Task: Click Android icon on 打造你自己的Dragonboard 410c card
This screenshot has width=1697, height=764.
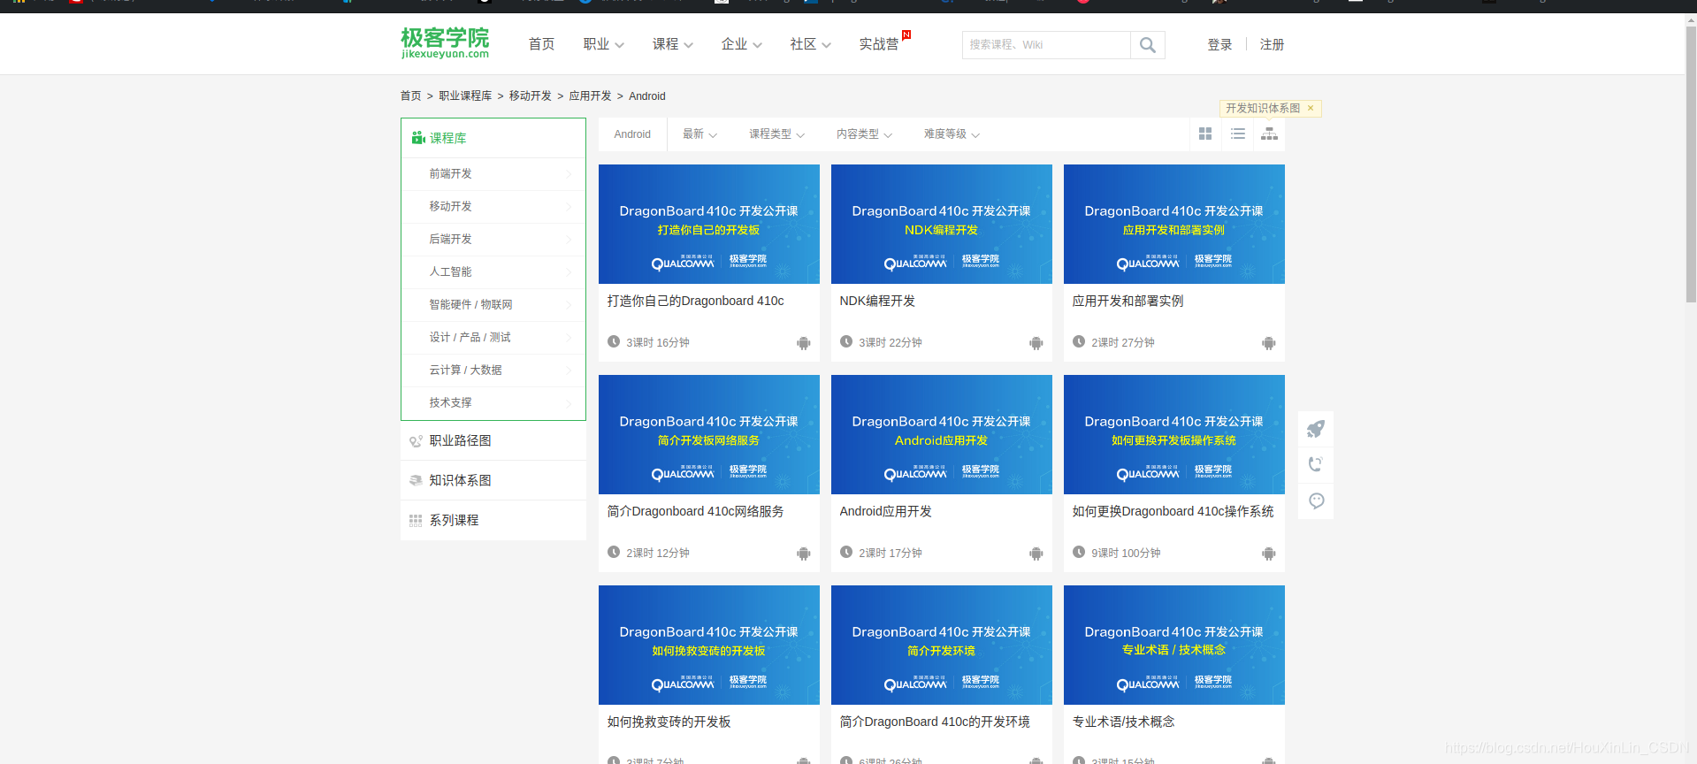Action: click(x=803, y=343)
